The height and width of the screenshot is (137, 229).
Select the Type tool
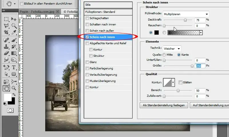(x=14, y=67)
